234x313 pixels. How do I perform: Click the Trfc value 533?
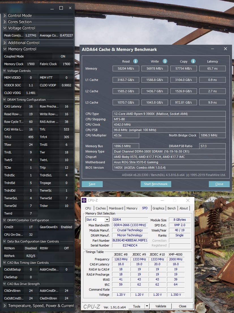[x=66, y=129]
